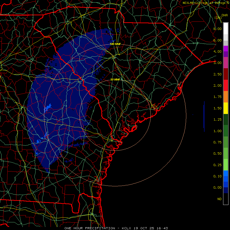
Task: Click the "6.00" scale label
Action: pyautogui.click(x=217, y=40)
